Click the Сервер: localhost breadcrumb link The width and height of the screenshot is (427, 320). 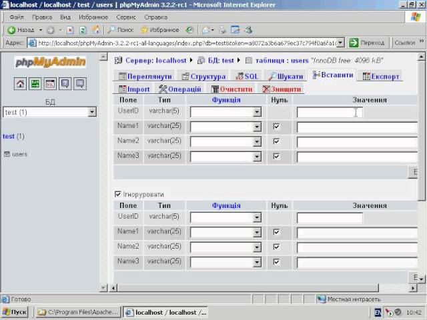(x=155, y=61)
